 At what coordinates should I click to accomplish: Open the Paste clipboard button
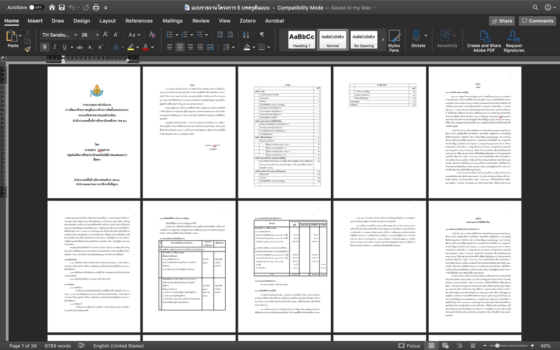[13, 39]
